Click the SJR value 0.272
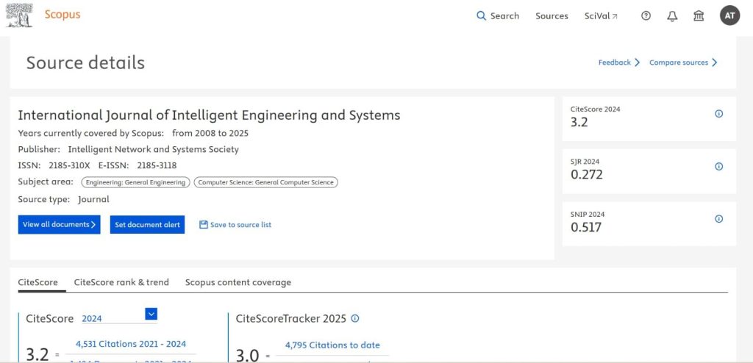Screen dimensions: 753x363 [586, 174]
